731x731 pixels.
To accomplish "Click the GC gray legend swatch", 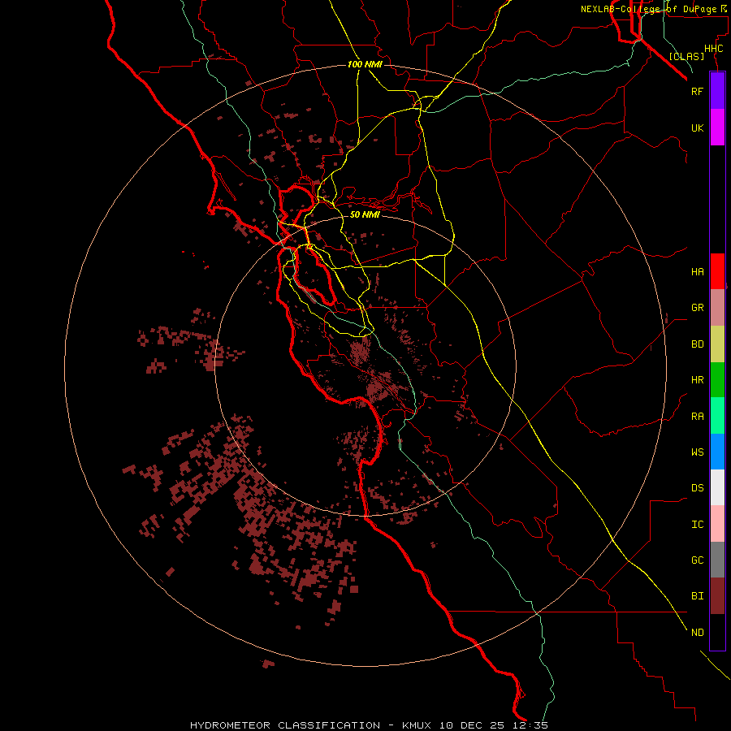I will (717, 560).
